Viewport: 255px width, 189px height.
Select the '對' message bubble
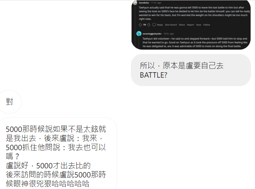coord(10,102)
